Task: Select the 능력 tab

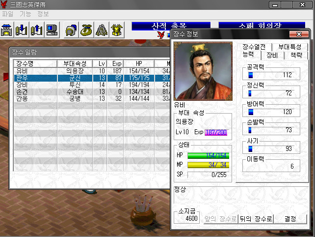Action: (248, 55)
